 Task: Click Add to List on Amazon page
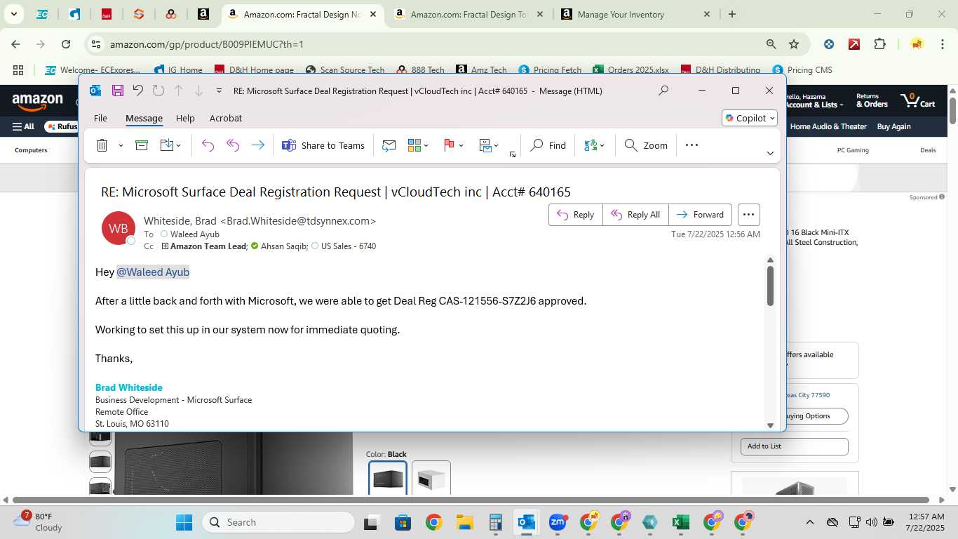coord(794,446)
